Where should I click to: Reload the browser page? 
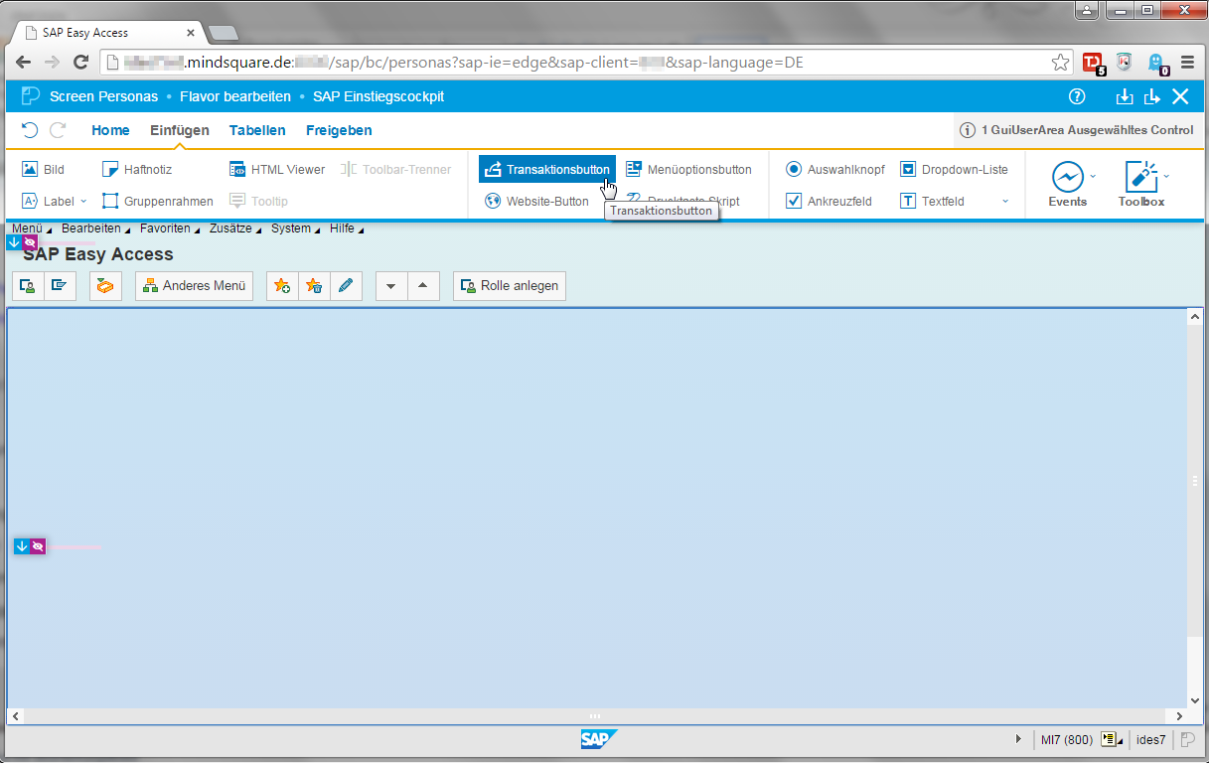click(81, 63)
